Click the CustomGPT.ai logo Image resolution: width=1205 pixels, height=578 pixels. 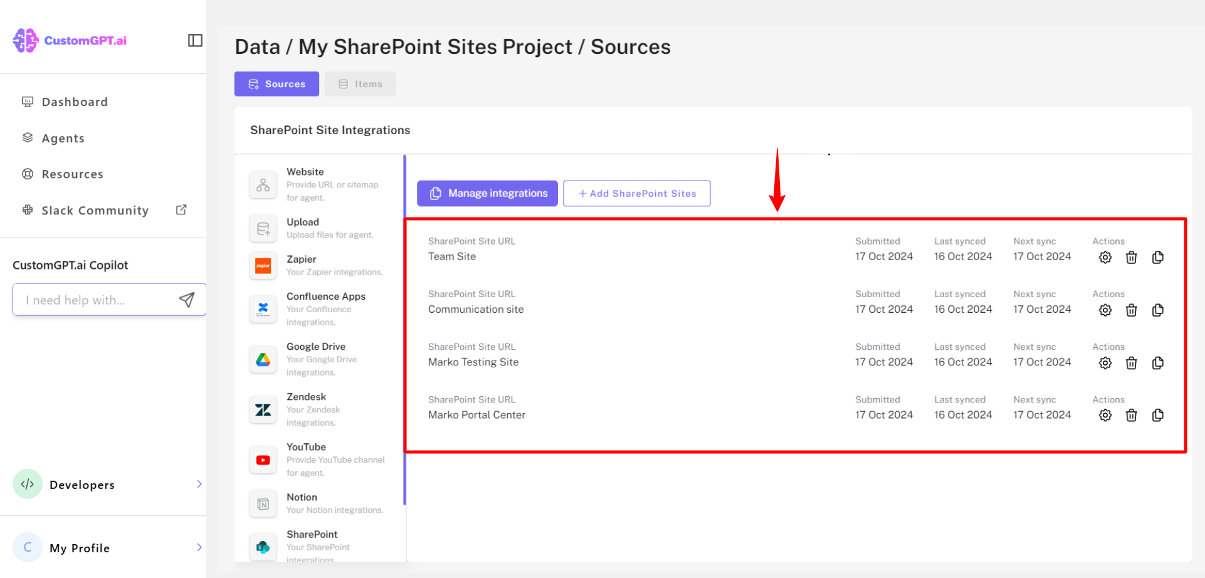(x=70, y=41)
